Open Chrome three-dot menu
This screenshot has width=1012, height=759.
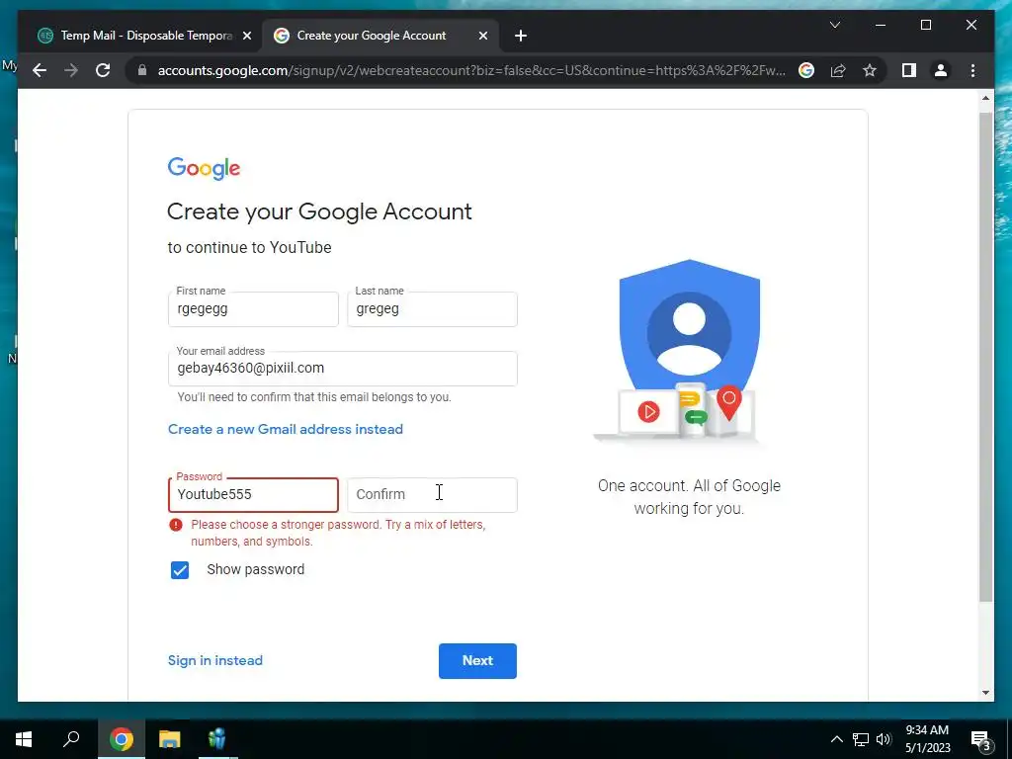pyautogui.click(x=972, y=70)
